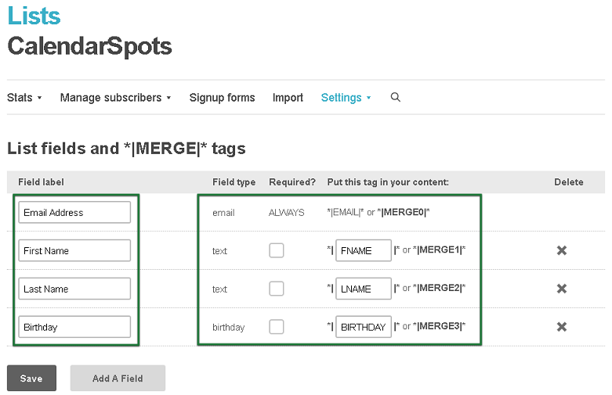Toggle Required checkbox for First Name
The height and width of the screenshot is (395, 612).
277,250
